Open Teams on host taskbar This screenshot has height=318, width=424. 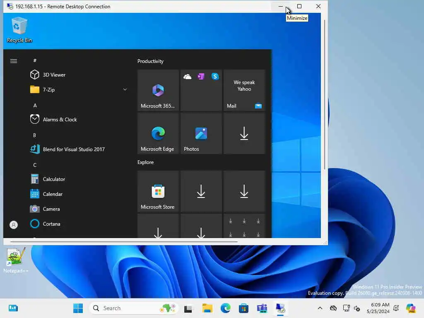tap(262, 308)
